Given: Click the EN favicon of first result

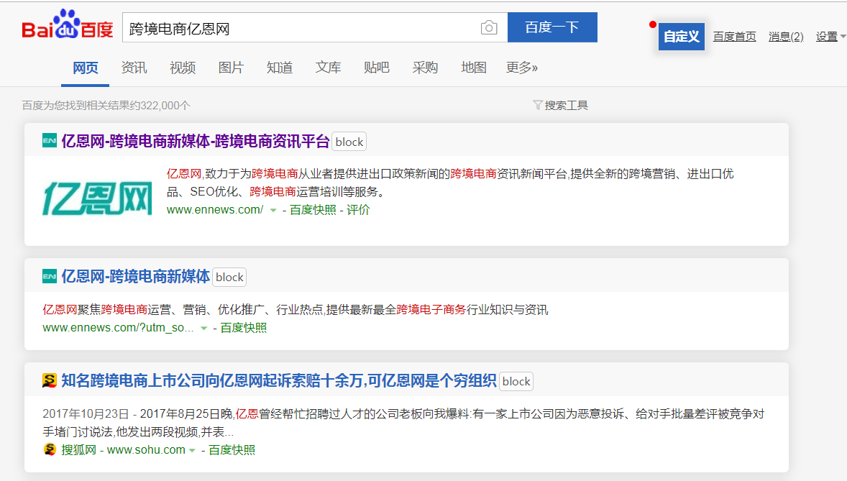Looking at the screenshot, I should tap(49, 140).
